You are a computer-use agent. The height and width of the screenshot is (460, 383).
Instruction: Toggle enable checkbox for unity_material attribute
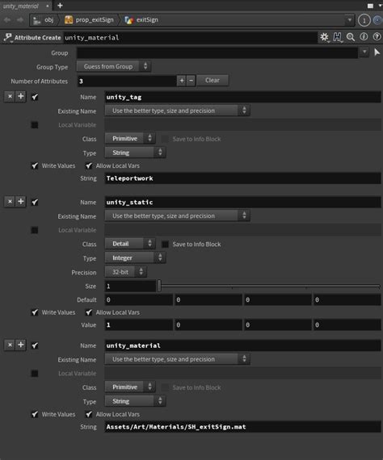click(35, 345)
